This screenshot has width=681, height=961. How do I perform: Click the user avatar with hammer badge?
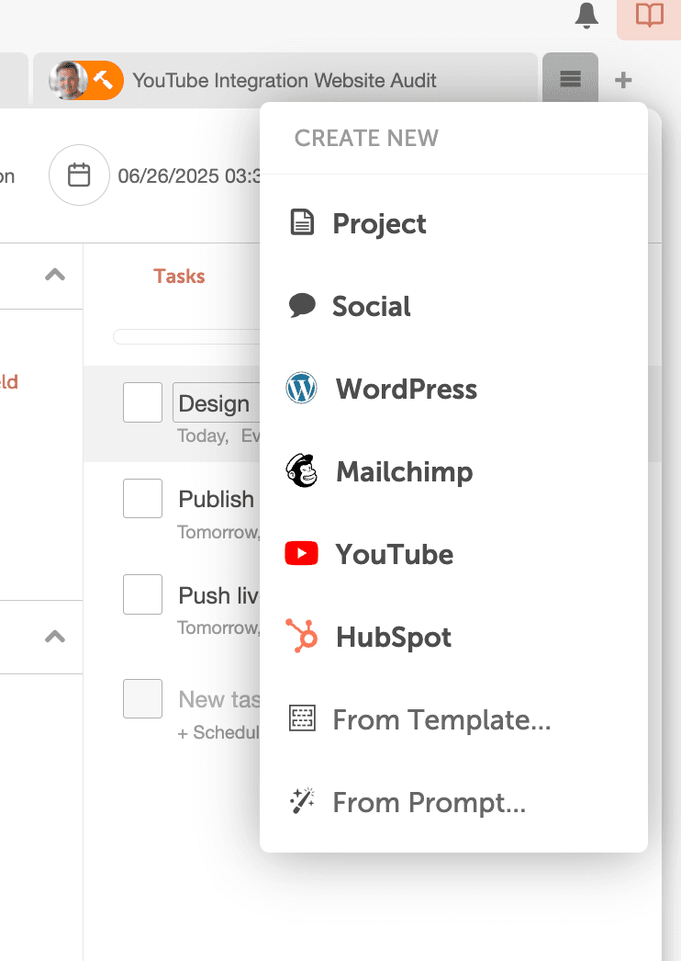point(86,80)
